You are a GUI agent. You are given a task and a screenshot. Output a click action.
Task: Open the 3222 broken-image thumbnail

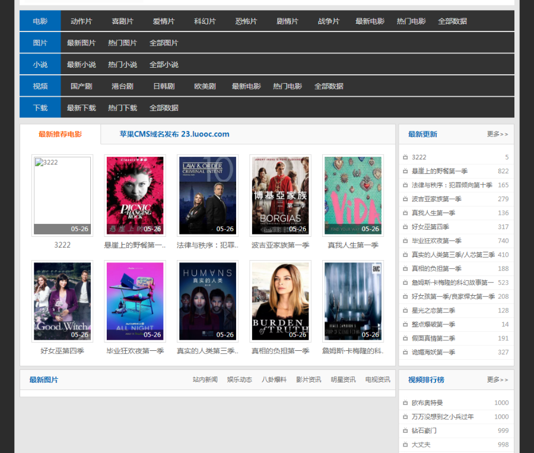pos(62,195)
